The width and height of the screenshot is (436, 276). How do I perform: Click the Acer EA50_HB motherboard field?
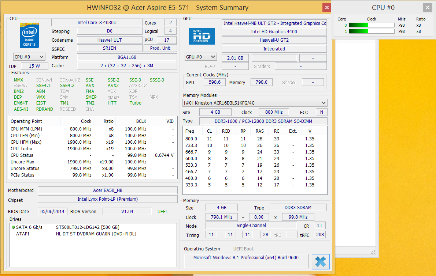click(x=108, y=190)
